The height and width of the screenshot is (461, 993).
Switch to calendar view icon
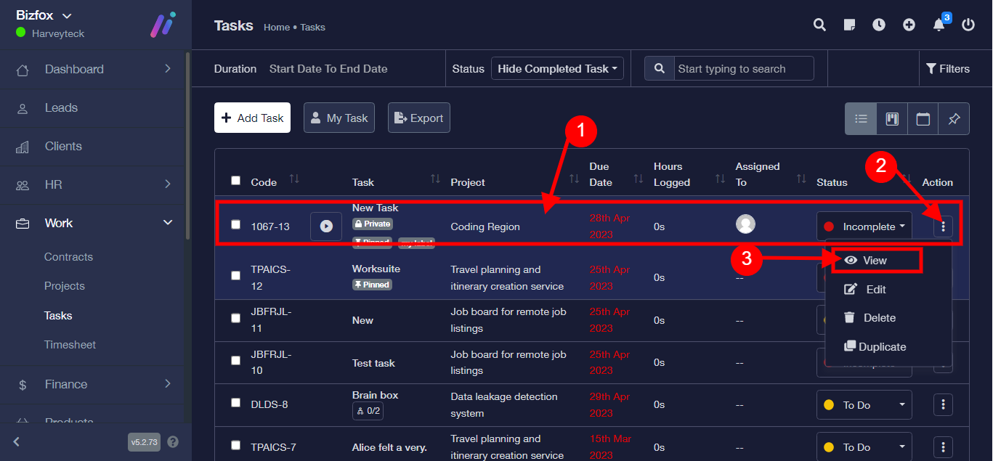pyautogui.click(x=923, y=118)
